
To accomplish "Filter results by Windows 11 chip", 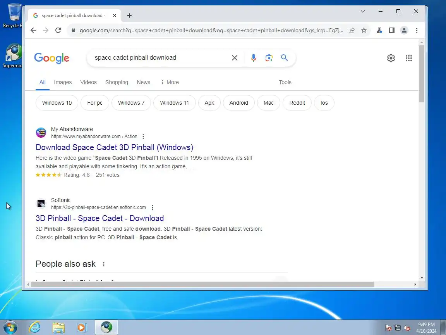I will [174, 103].
